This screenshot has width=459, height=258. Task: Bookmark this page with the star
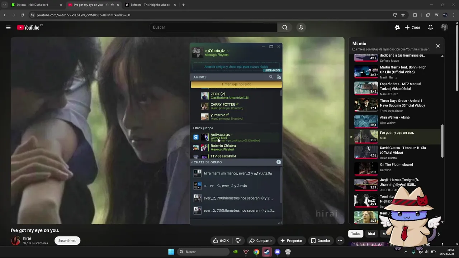[403, 15]
